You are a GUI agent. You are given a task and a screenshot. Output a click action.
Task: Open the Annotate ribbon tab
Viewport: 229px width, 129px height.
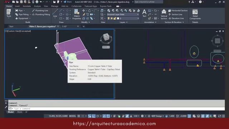pos(27,6)
